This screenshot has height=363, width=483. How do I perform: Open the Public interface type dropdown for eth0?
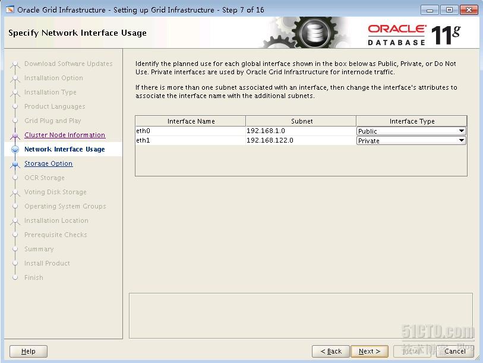(x=411, y=131)
